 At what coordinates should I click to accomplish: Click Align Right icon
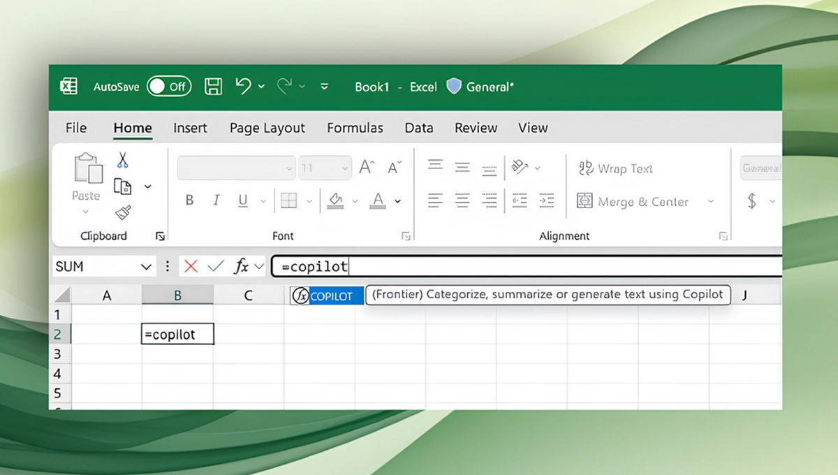tap(490, 200)
